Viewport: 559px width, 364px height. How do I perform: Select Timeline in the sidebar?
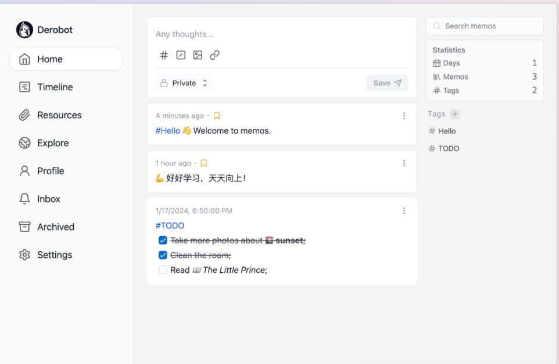pyautogui.click(x=55, y=87)
